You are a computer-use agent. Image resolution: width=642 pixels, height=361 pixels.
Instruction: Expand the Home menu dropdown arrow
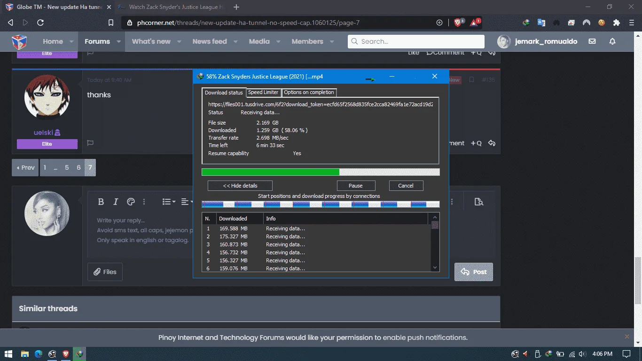pyautogui.click(x=72, y=41)
